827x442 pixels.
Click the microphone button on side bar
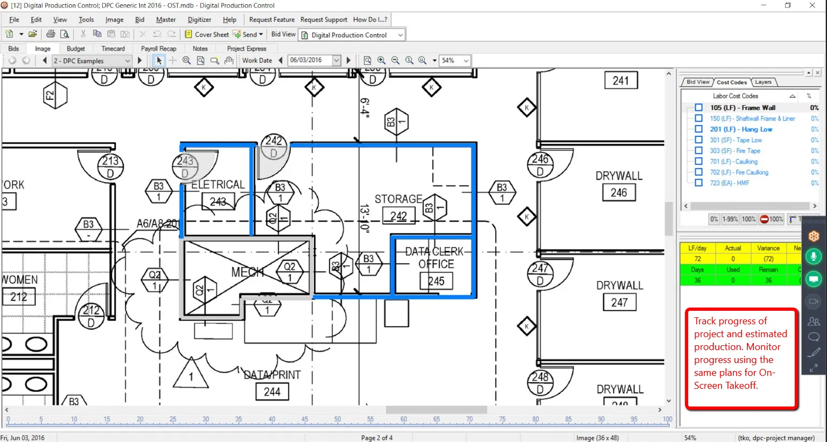tap(814, 256)
